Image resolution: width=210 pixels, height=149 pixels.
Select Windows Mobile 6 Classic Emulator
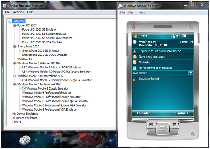[47, 89]
